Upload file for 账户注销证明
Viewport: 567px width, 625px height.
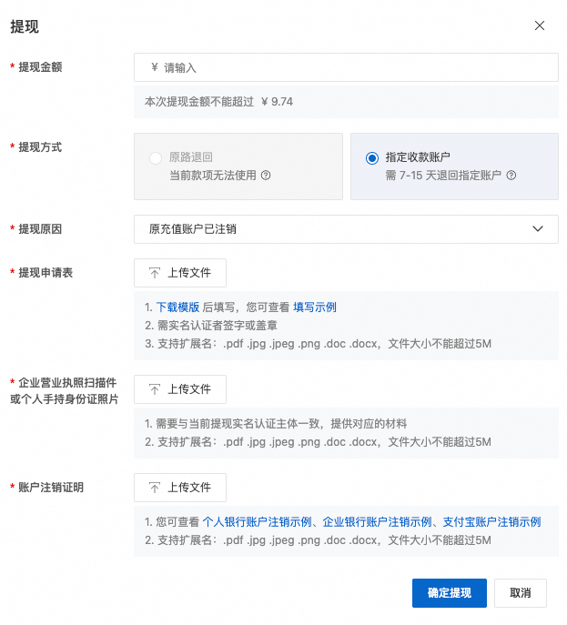[x=180, y=488]
